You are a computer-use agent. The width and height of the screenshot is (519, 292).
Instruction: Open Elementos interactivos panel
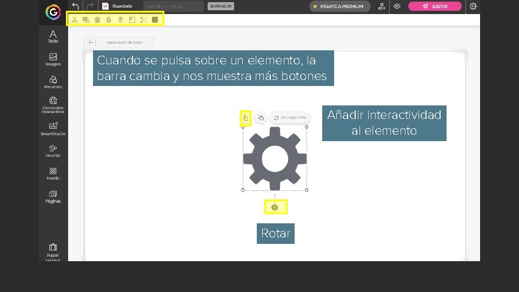[x=53, y=105]
